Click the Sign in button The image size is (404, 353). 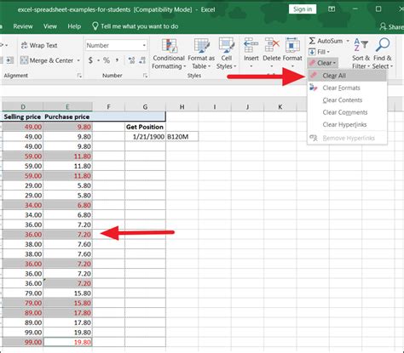click(303, 9)
